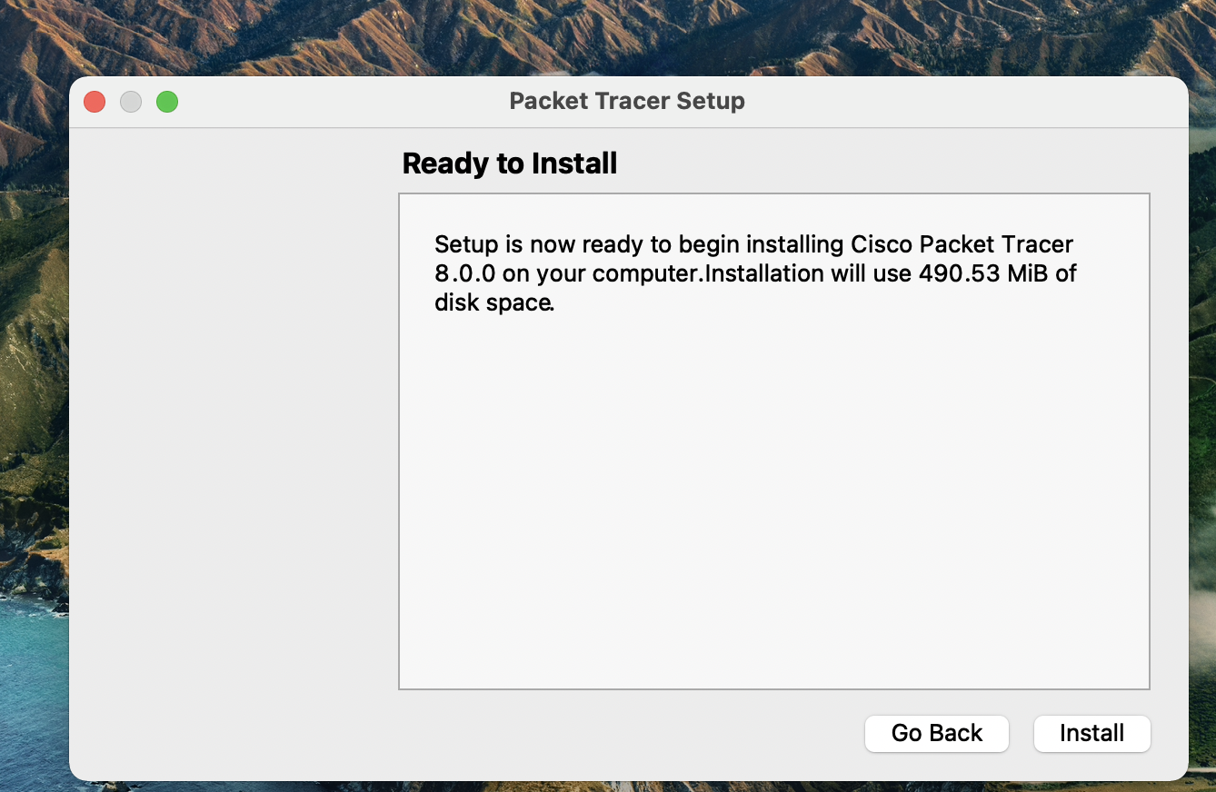Click the Cisco Packet Tracer product name
Viewport: 1216px width, 792px height.
(962, 244)
